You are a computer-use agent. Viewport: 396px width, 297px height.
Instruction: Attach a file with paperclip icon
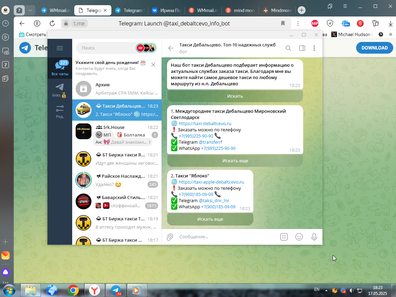[170, 237]
